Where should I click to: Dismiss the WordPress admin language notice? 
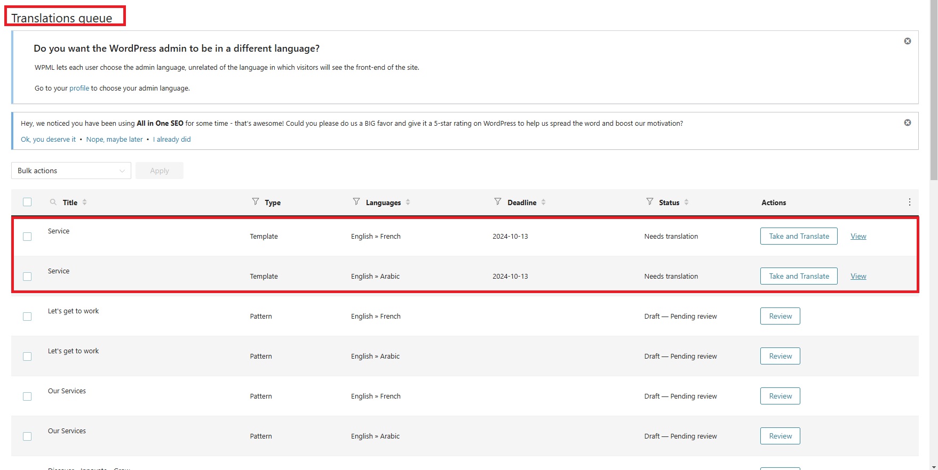click(907, 41)
